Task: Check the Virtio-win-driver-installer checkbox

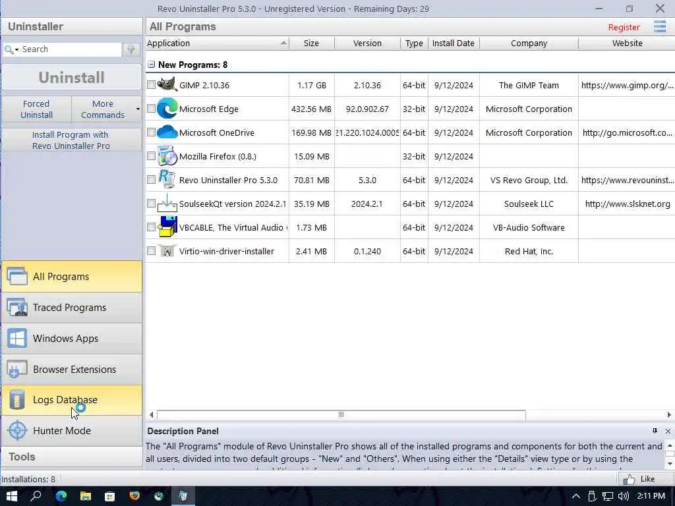Action: tap(151, 250)
